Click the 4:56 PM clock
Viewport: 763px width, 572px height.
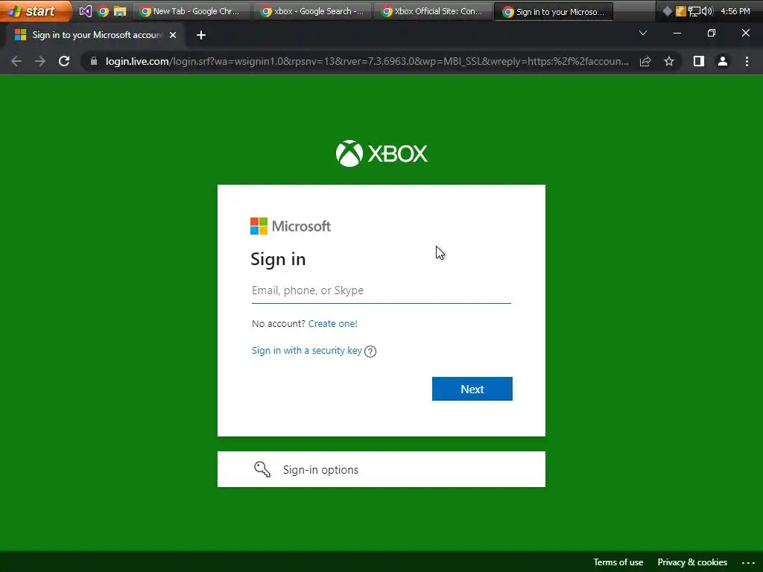point(735,10)
